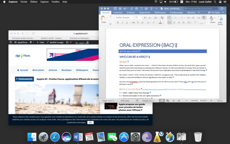Switch to the Disposition ribbon tab

coord(145,13)
